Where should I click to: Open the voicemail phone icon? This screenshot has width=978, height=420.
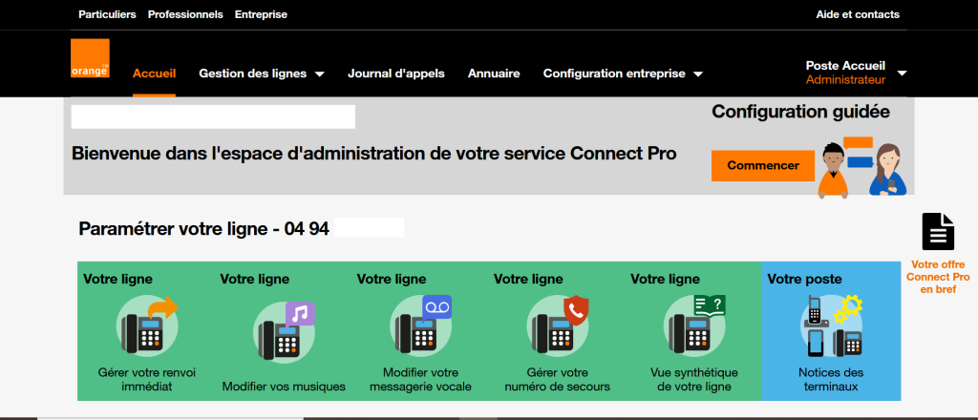[420, 324]
